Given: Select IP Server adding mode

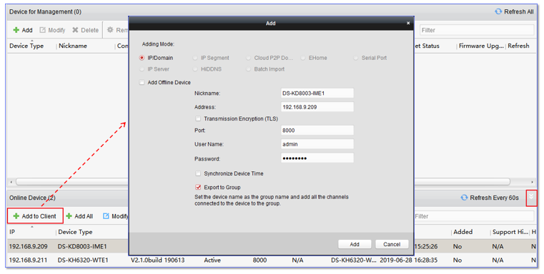Looking at the screenshot, I should click(142, 69).
